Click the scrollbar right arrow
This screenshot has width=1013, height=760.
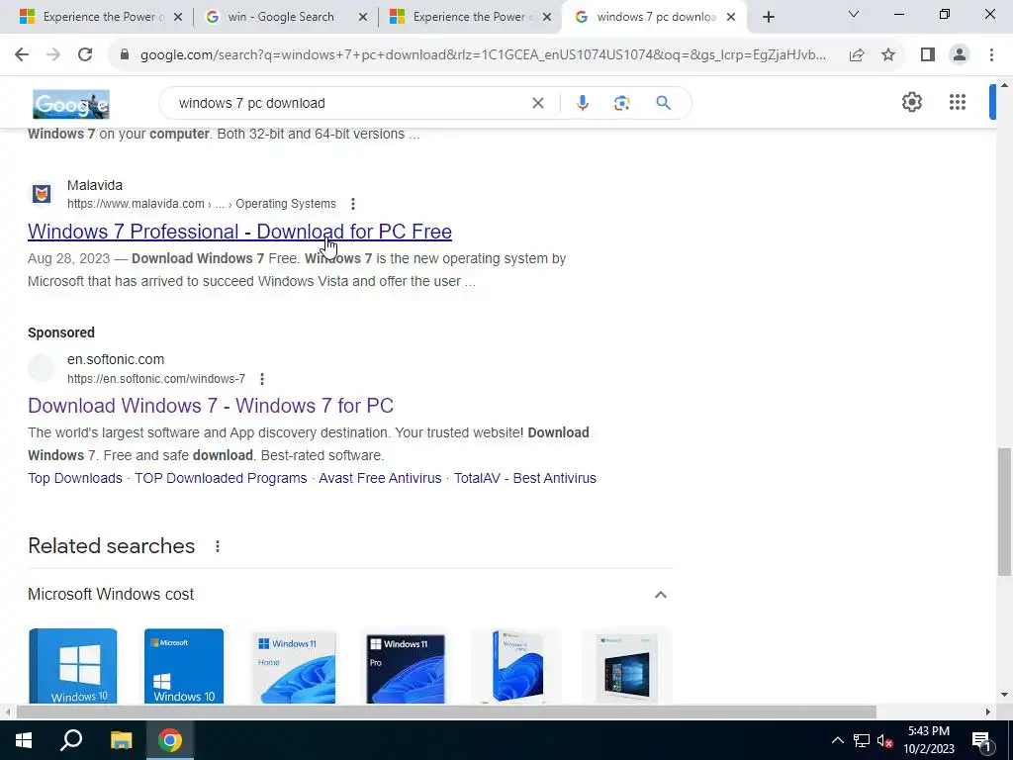point(988,712)
